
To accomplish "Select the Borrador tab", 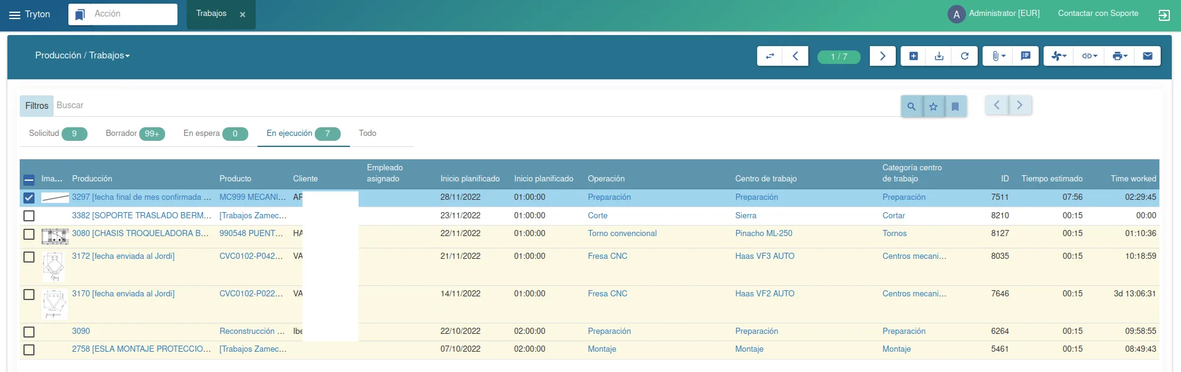I will [135, 133].
